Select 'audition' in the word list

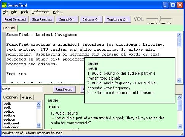pyautogui.click(x=9, y=119)
